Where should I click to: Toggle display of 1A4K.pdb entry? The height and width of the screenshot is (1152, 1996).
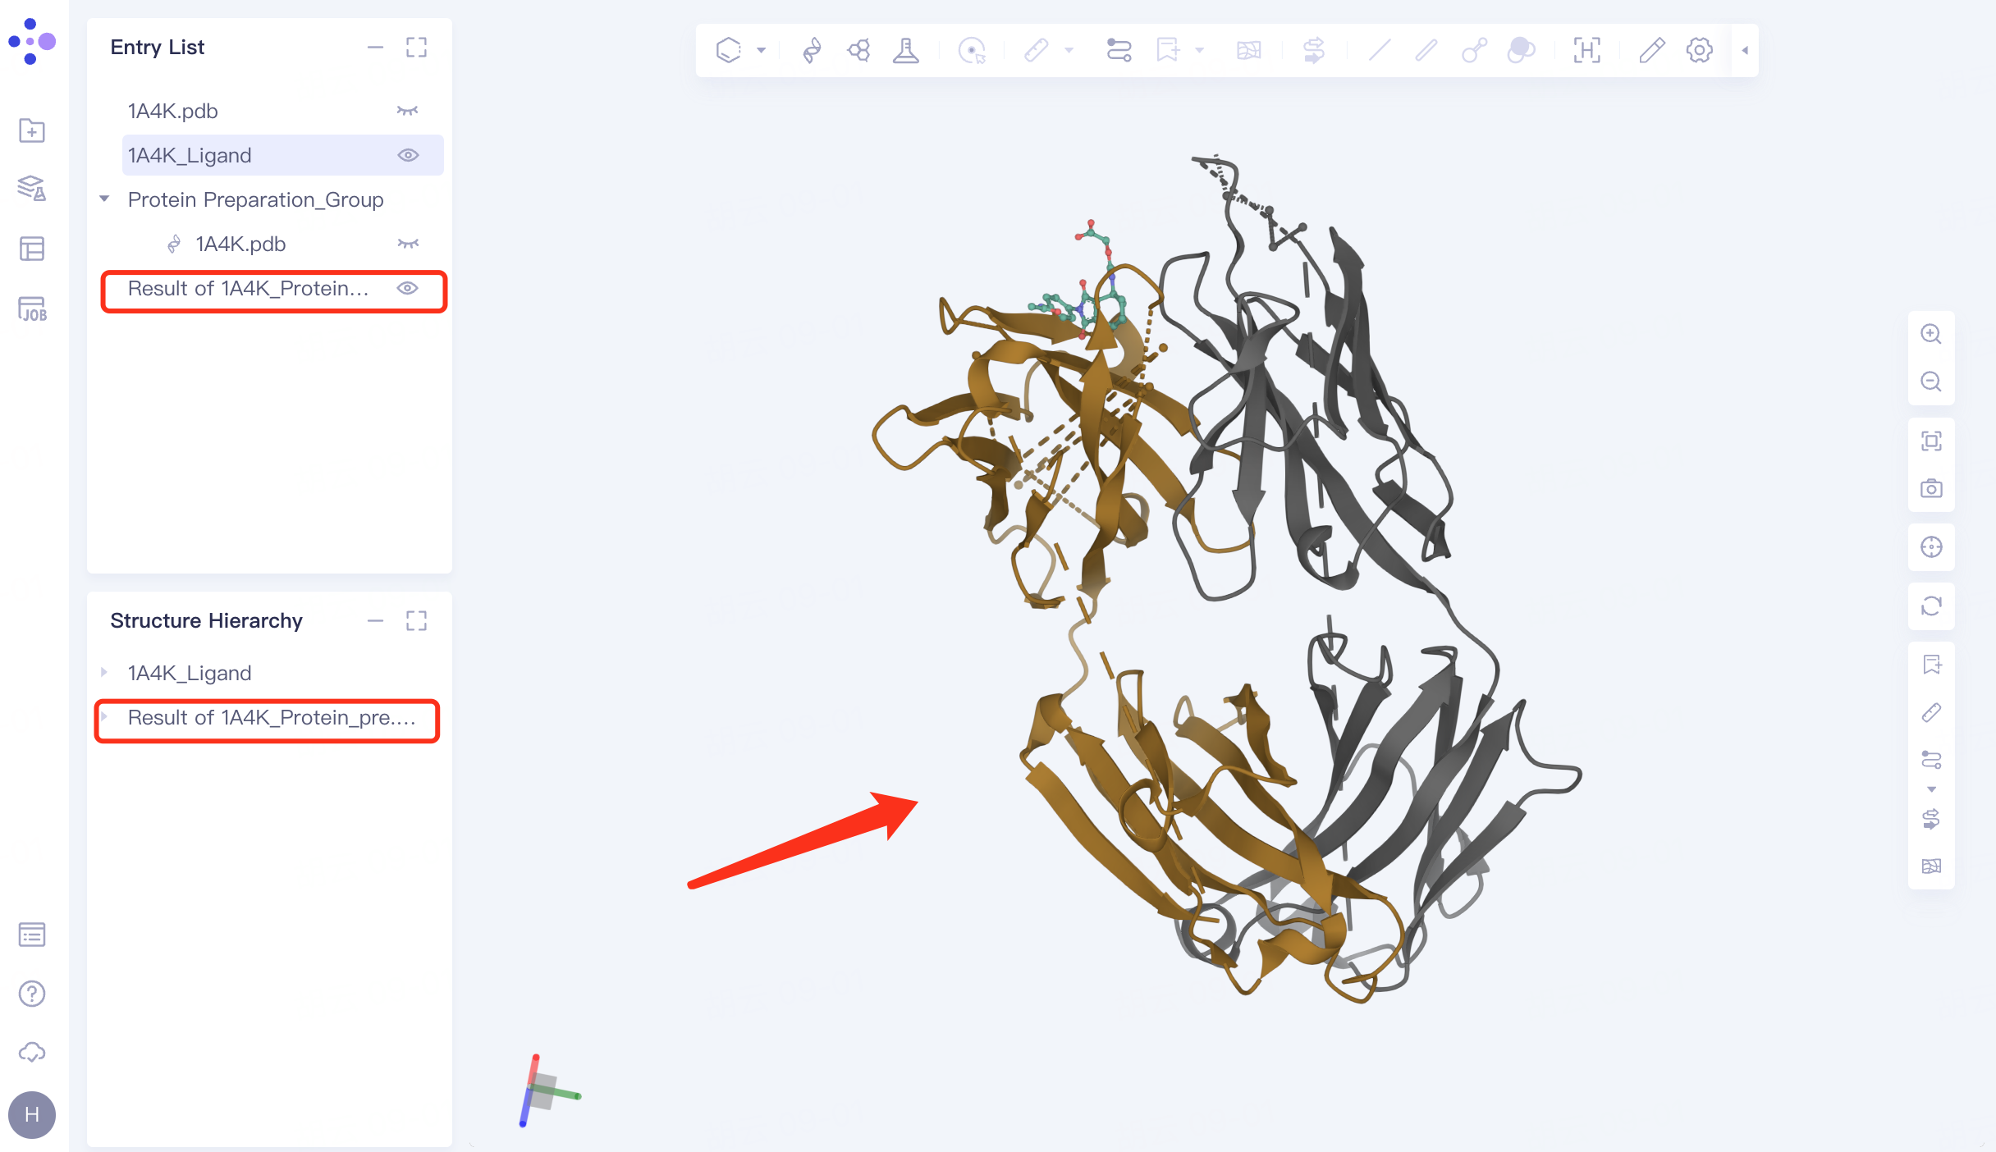point(408,110)
